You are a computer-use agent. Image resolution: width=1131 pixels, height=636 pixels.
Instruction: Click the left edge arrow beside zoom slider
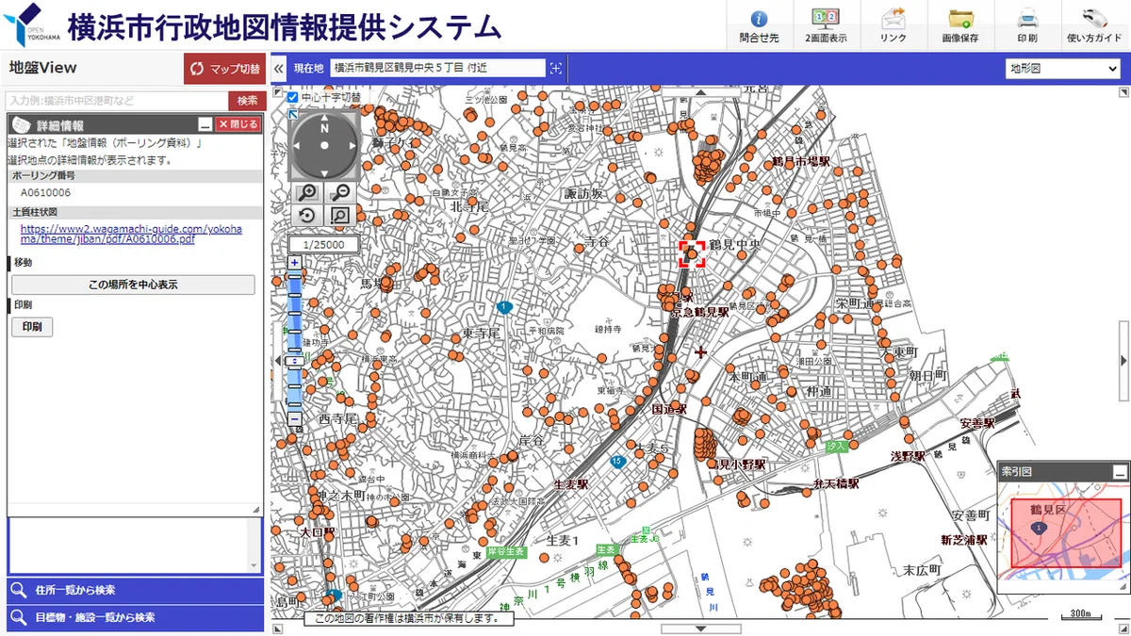point(277,361)
